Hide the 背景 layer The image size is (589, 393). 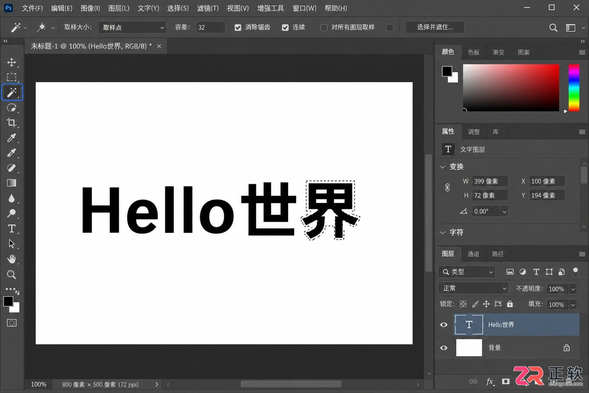click(x=444, y=348)
